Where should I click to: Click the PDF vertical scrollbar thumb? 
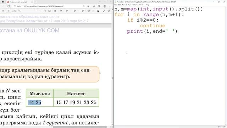[112, 78]
